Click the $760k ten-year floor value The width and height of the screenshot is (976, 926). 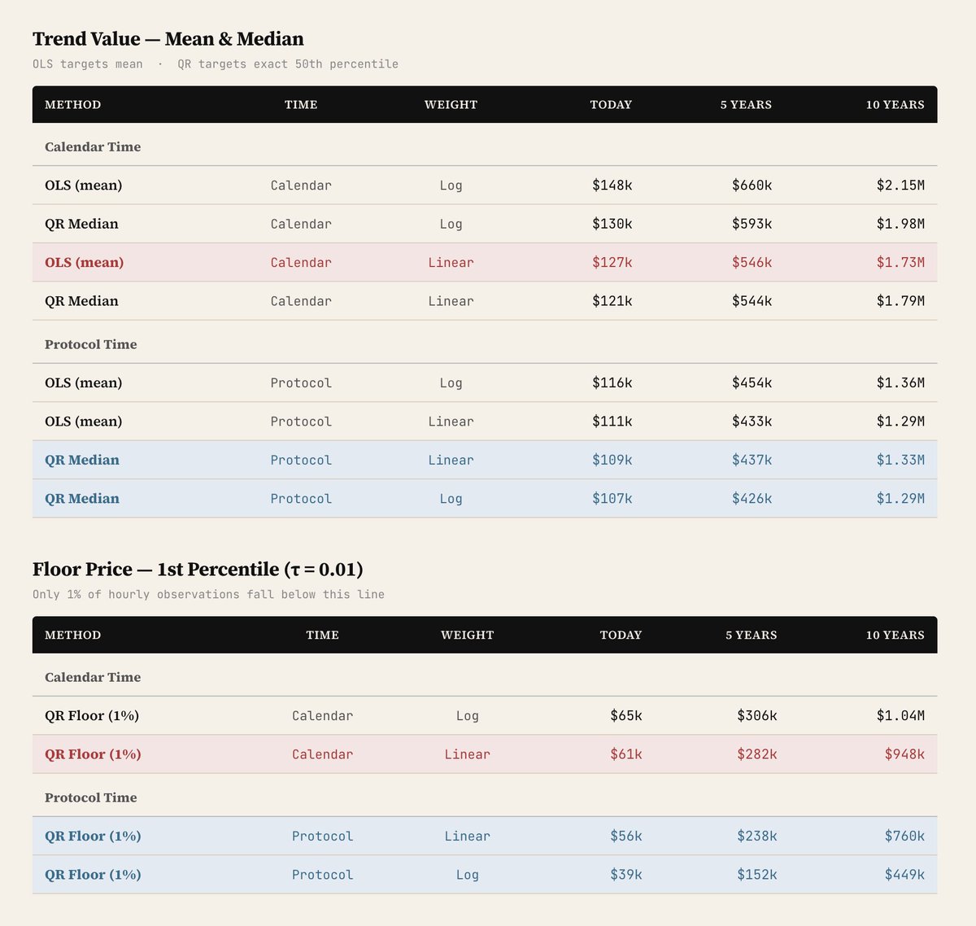tap(904, 836)
